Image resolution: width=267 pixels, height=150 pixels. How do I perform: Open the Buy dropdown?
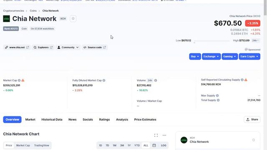point(195,57)
